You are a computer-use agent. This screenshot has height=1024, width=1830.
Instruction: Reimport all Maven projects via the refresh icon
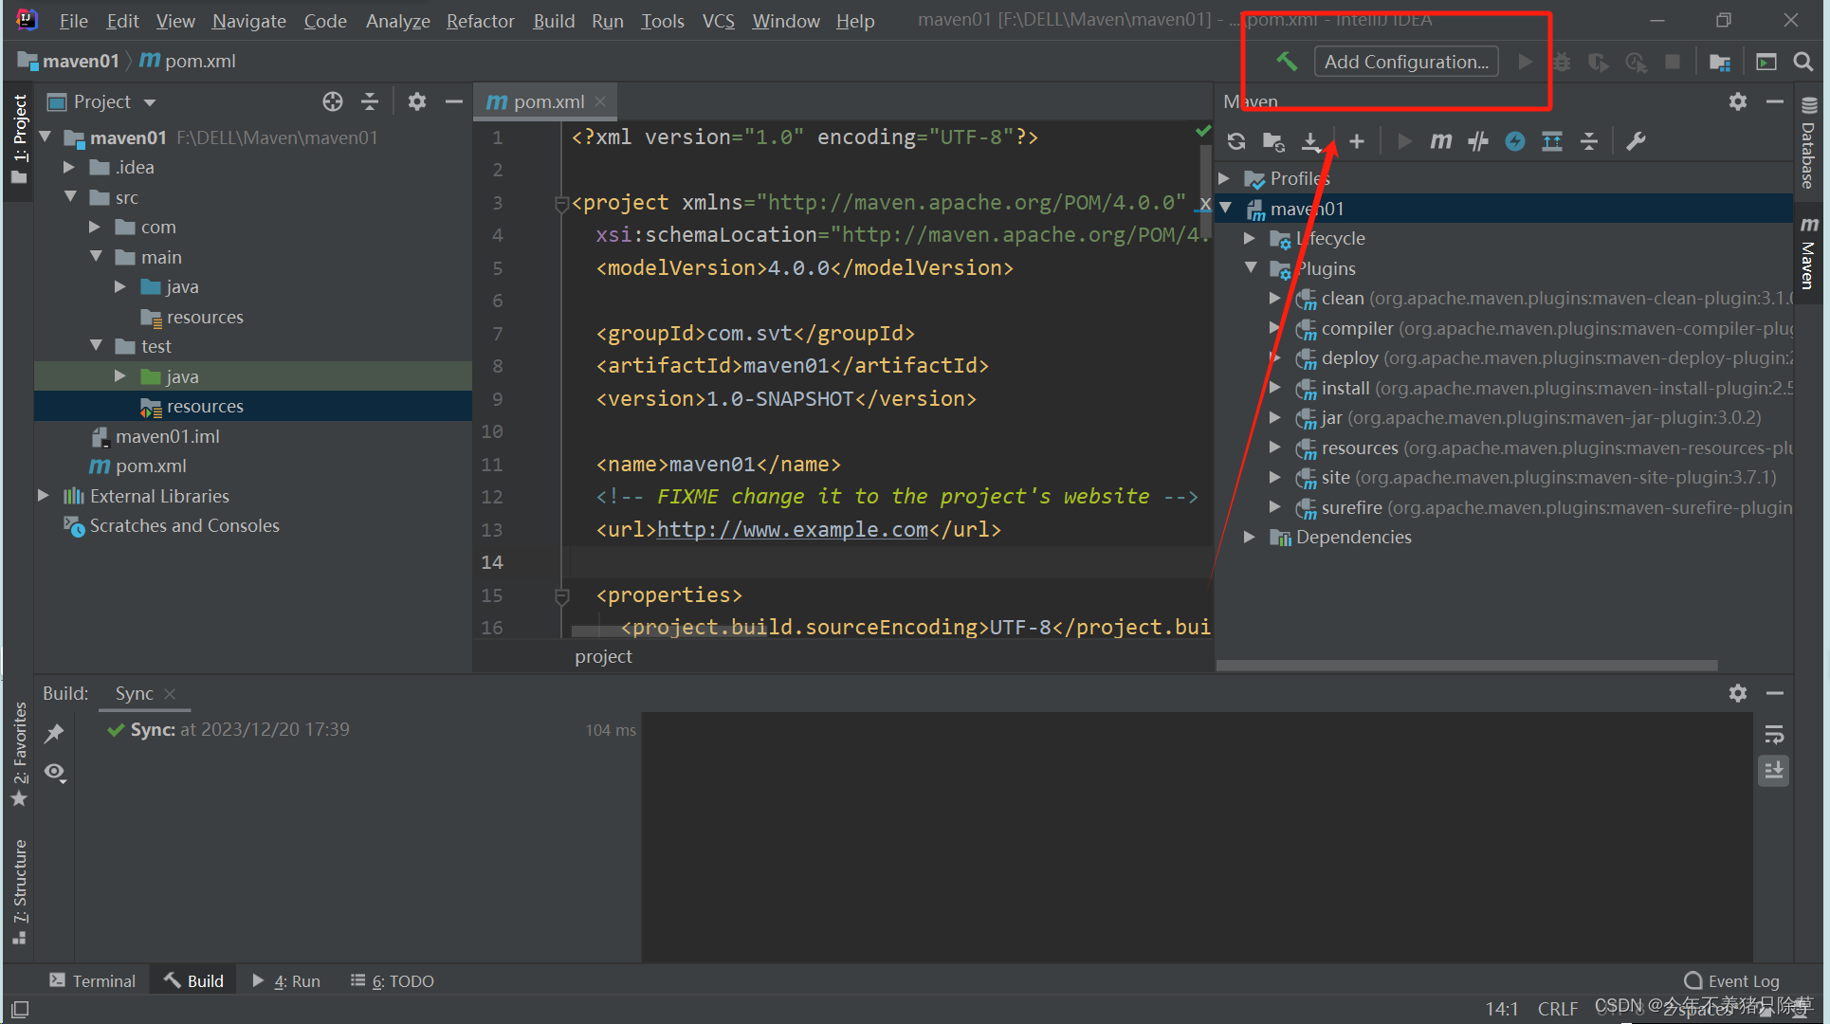1235,141
